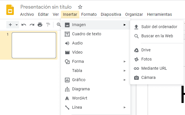Click the undo arrow icon
The width and height of the screenshot is (185, 115).
tap(24, 25)
